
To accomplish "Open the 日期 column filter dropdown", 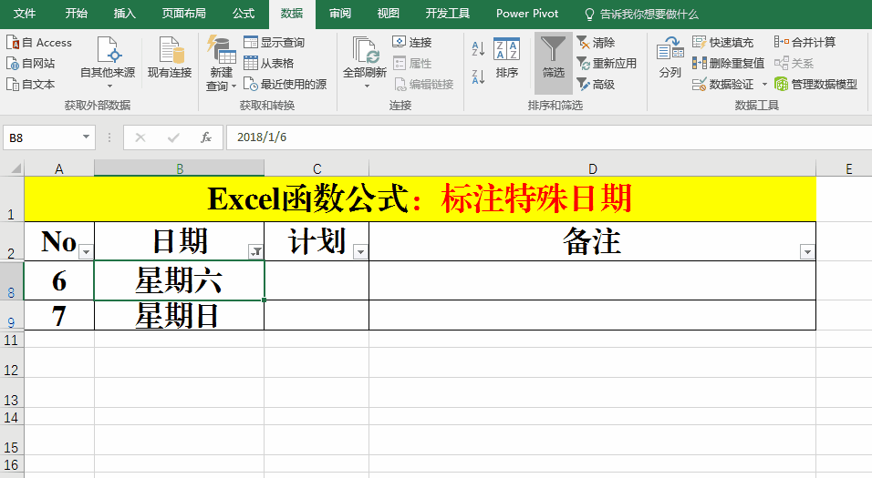I will pos(255,252).
